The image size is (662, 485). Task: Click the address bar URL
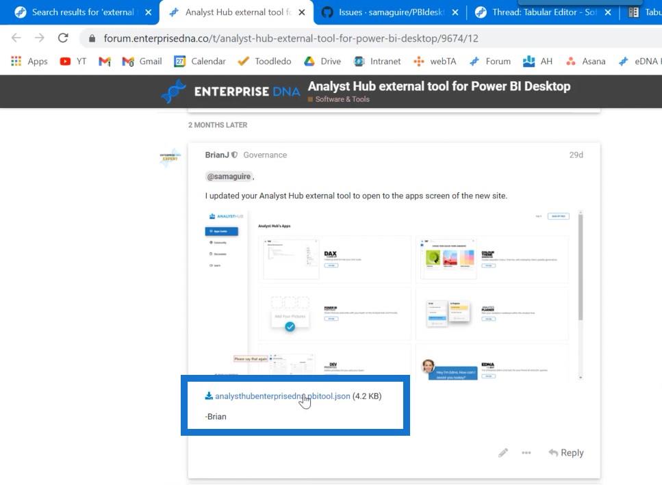[x=291, y=38]
